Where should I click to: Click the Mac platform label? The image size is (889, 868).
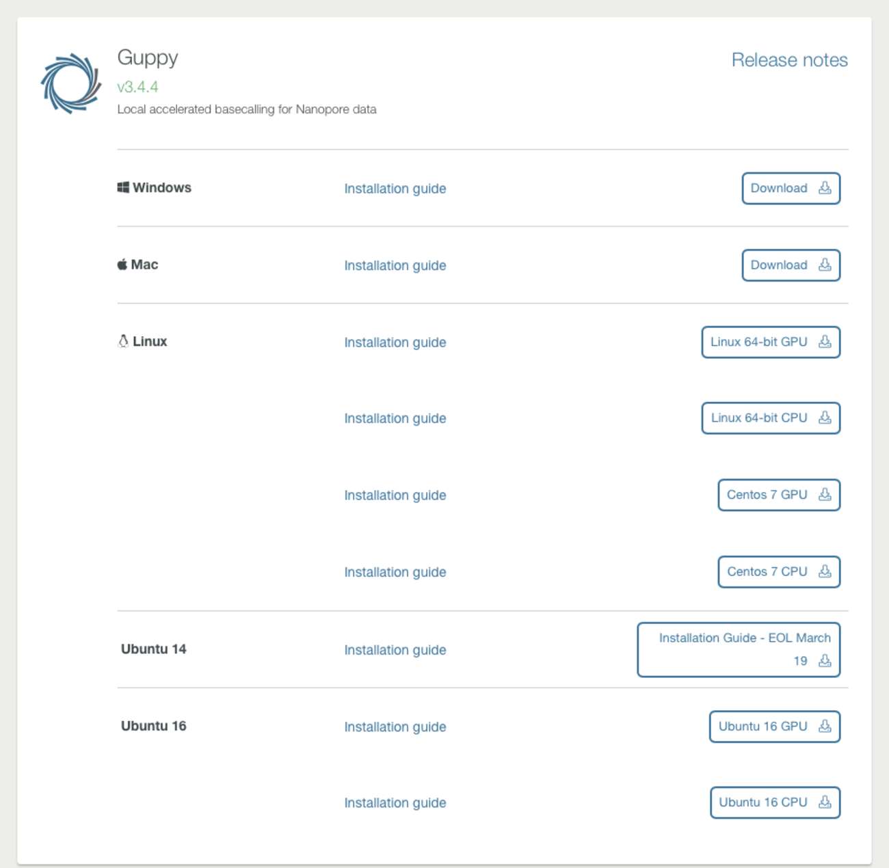[x=144, y=265]
